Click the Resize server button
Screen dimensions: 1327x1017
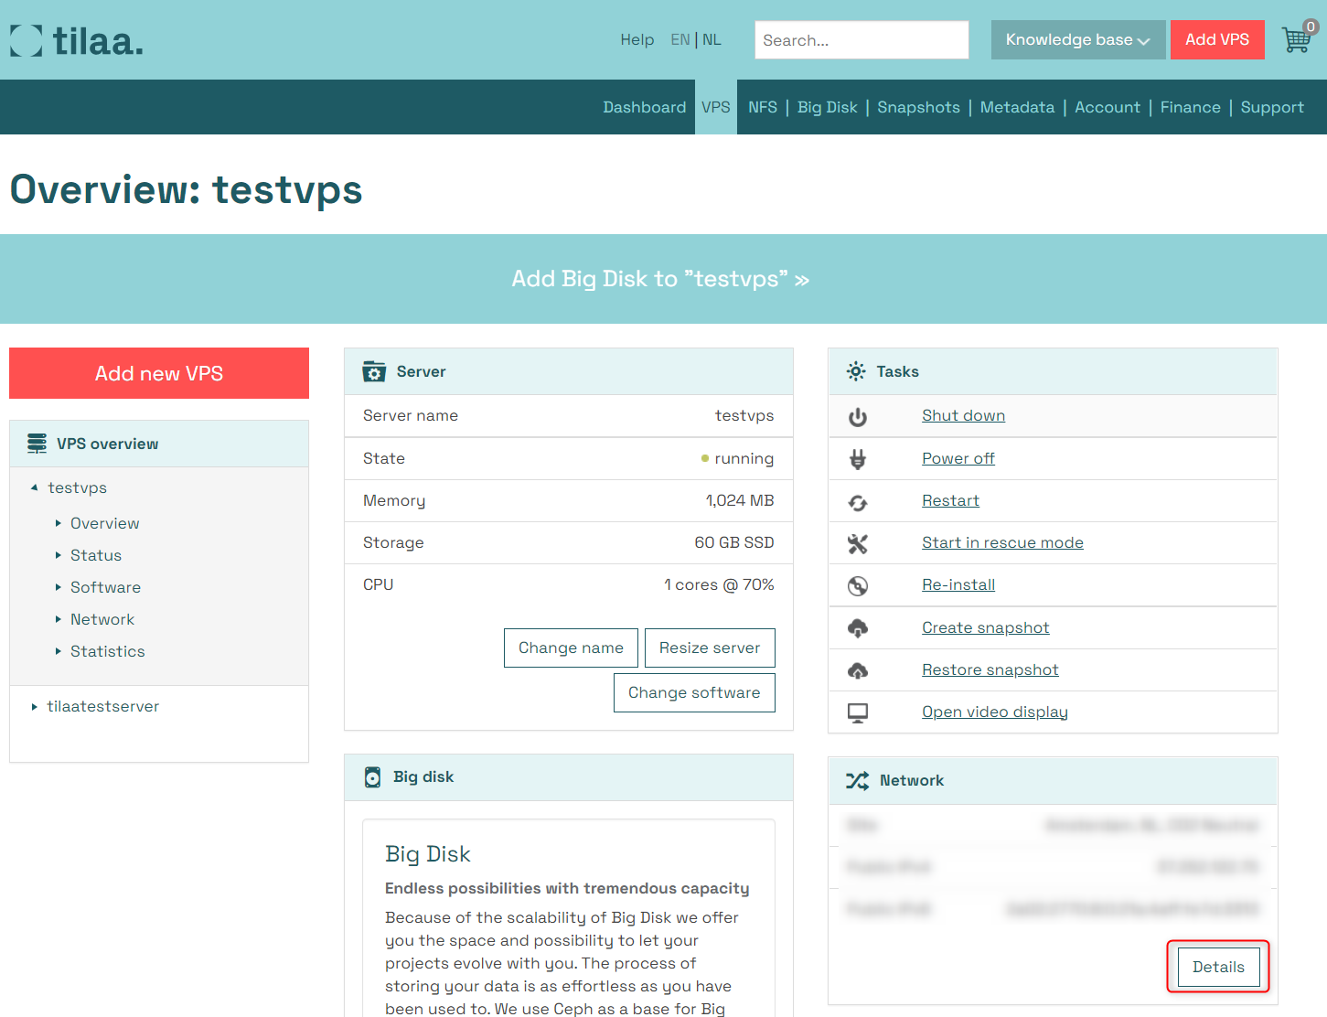(710, 648)
